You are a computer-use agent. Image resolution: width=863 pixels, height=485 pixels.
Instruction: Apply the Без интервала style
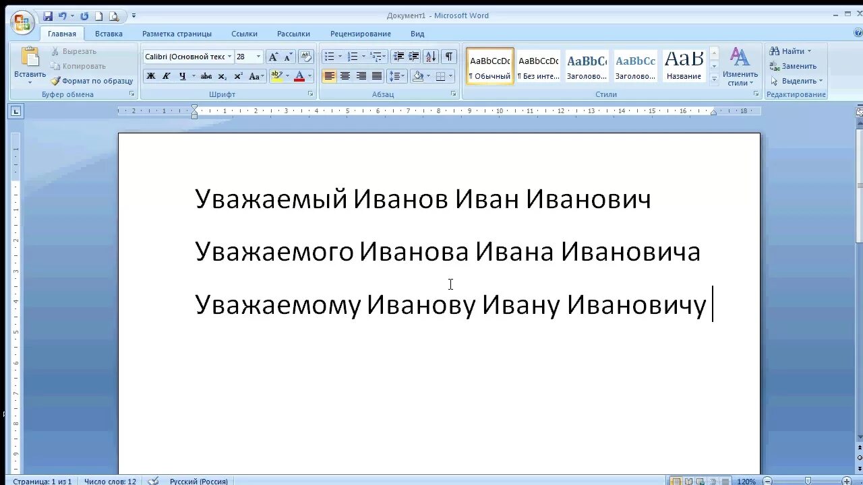tap(539, 66)
